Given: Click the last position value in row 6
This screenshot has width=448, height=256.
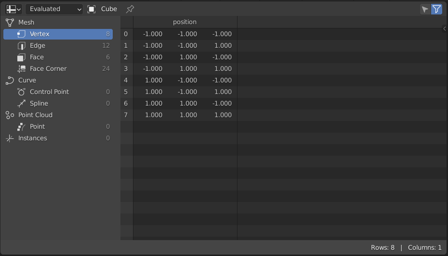Looking at the screenshot, I should click(x=222, y=103).
